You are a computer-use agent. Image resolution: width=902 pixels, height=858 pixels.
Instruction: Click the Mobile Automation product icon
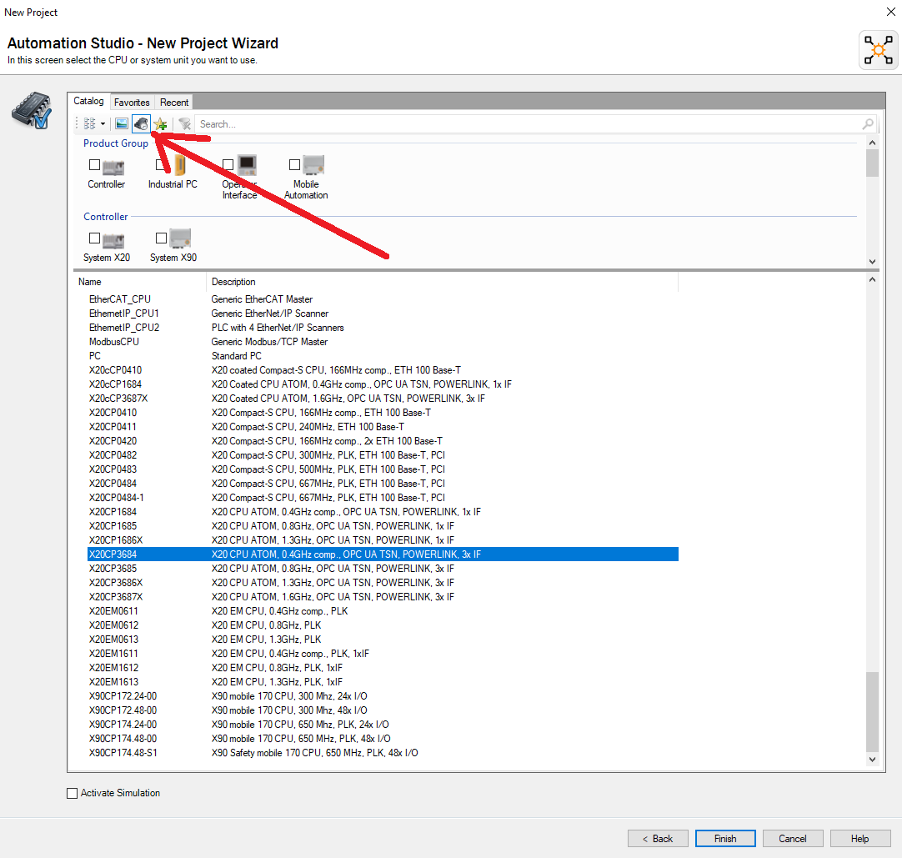pos(313,165)
